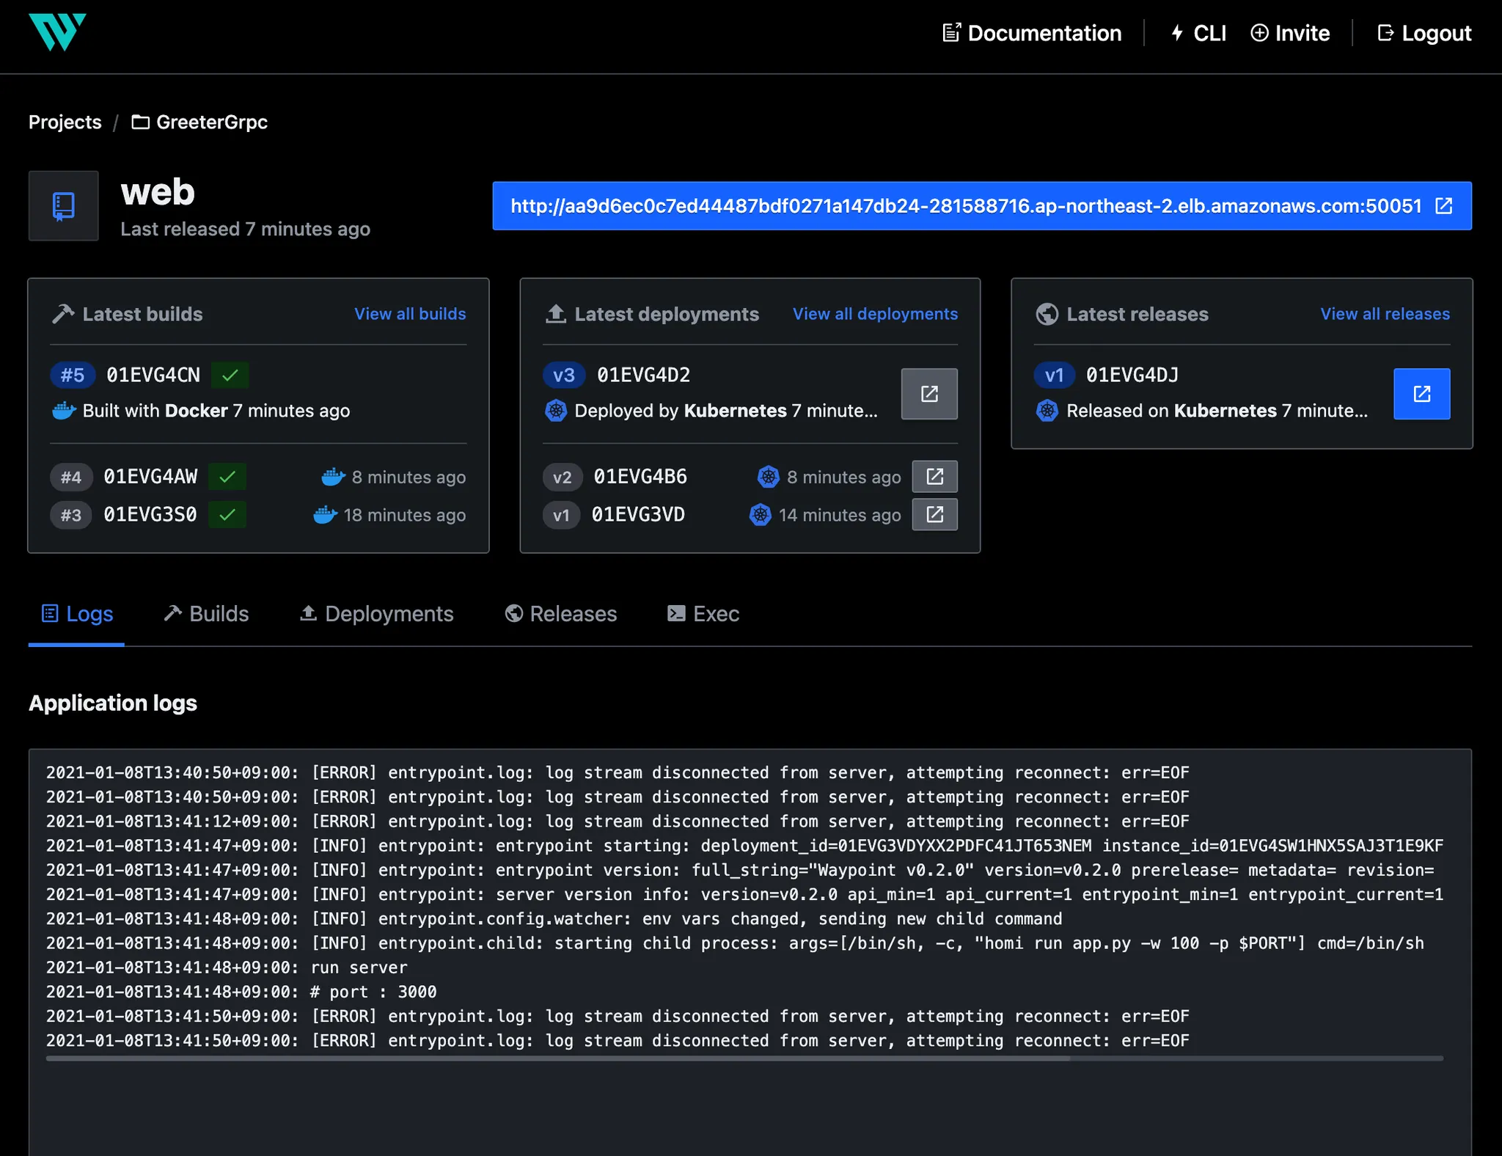Open the Deployments tab

point(377,614)
